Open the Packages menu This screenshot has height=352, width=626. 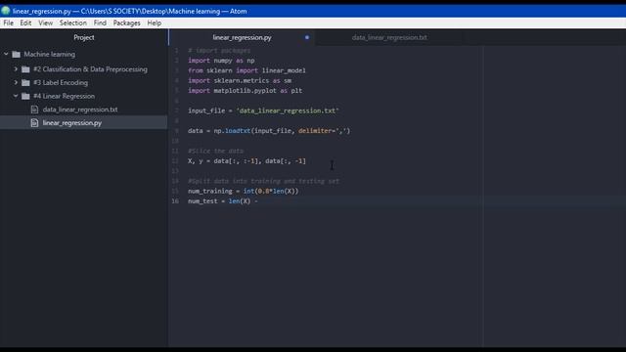[x=126, y=23]
